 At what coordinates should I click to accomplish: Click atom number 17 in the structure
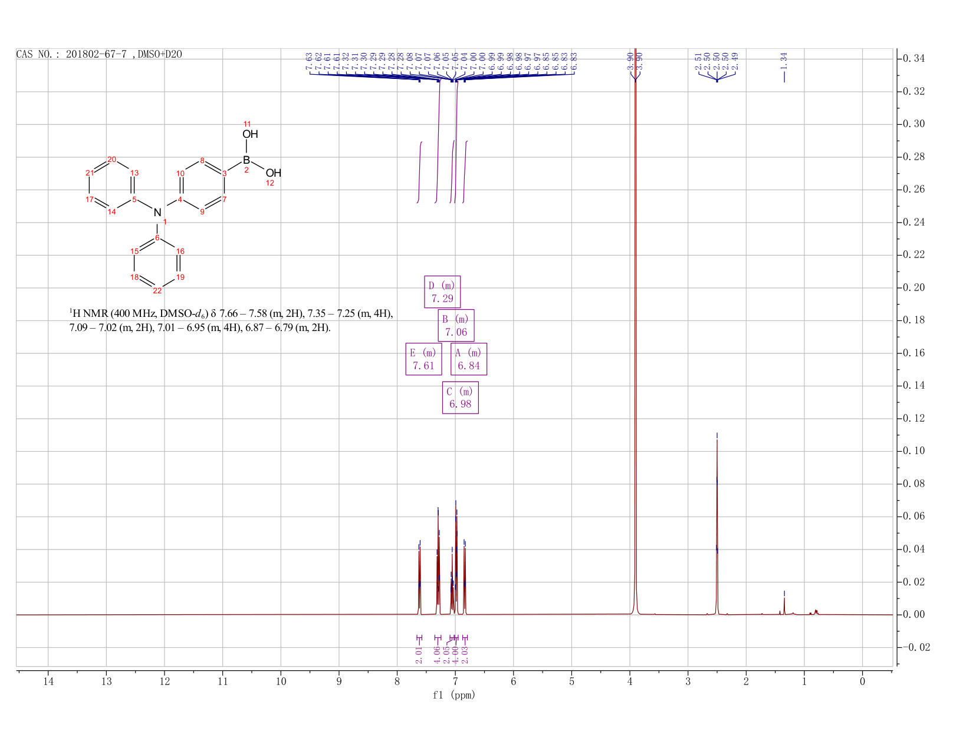coord(89,199)
